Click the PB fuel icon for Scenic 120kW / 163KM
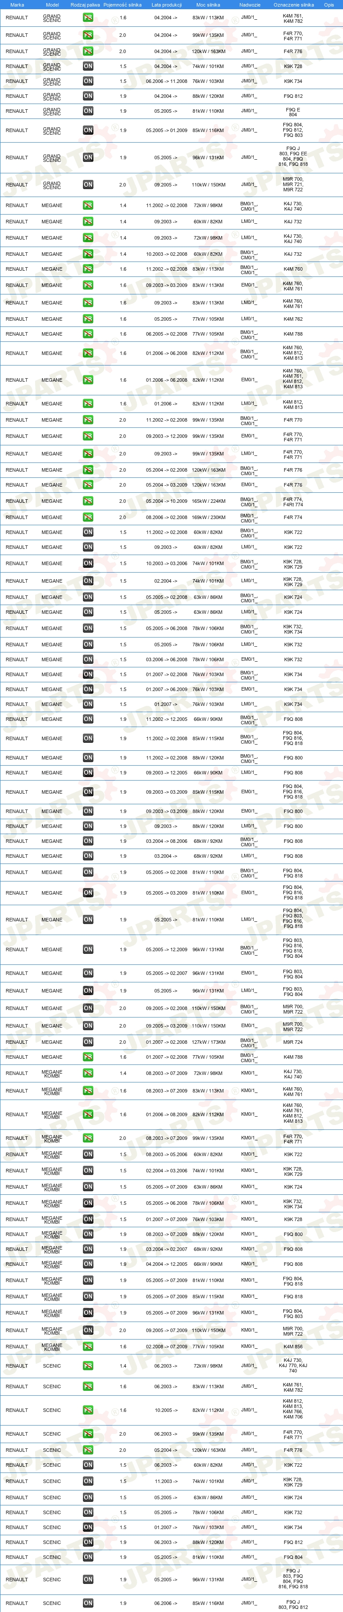Screen dimensions: 343x1612 point(88,1450)
